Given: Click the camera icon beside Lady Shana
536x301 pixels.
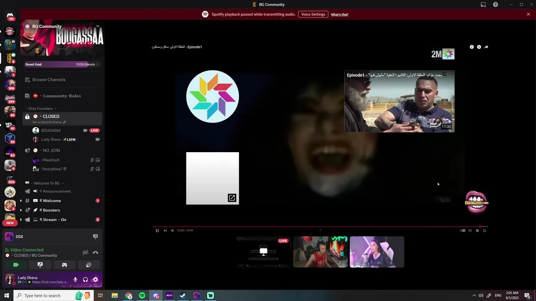Looking at the screenshot, I should pyautogui.click(x=98, y=139).
